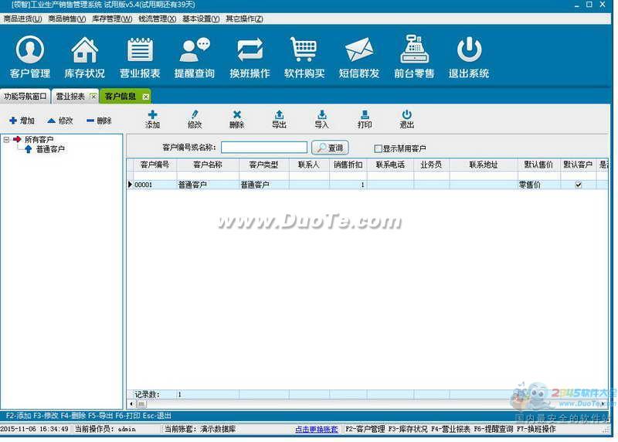The image size is (618, 442).
Task: Click 当前账套: 演示数据库 status text
Action: click(200, 429)
